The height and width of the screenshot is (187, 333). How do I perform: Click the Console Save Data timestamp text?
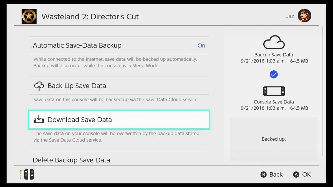[274, 108]
